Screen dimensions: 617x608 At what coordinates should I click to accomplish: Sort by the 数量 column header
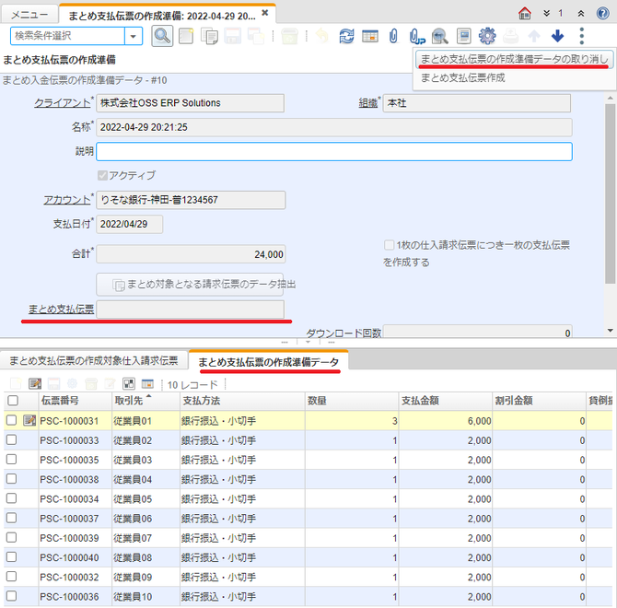pos(352,401)
